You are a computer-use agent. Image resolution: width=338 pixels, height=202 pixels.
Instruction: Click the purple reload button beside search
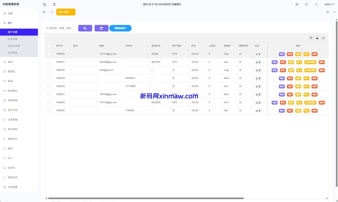pos(101,28)
